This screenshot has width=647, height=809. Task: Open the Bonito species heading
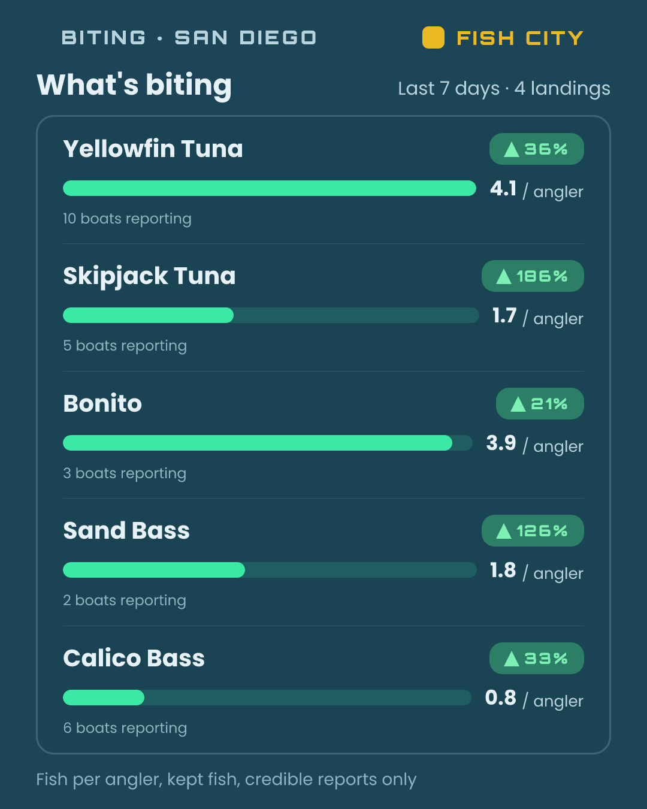[x=102, y=403]
